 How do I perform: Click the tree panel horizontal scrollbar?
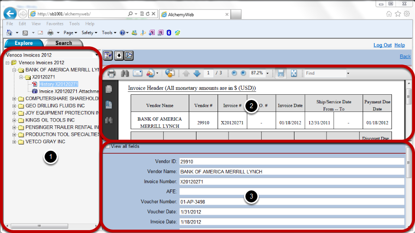(39, 226)
